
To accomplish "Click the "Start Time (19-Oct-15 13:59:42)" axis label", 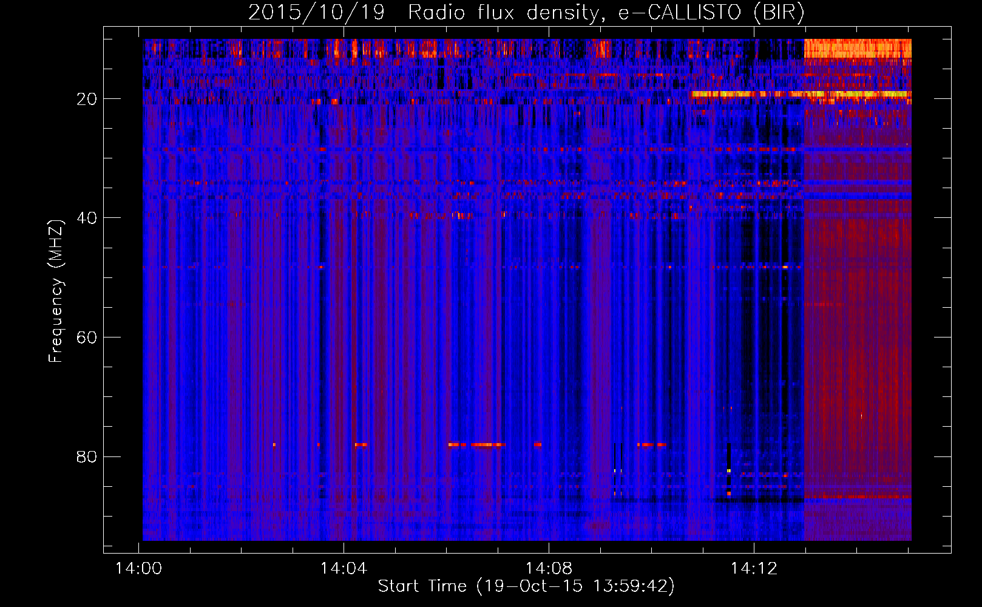I will 526,586.
